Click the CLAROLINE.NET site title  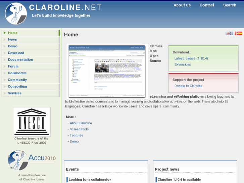(x=65, y=7)
